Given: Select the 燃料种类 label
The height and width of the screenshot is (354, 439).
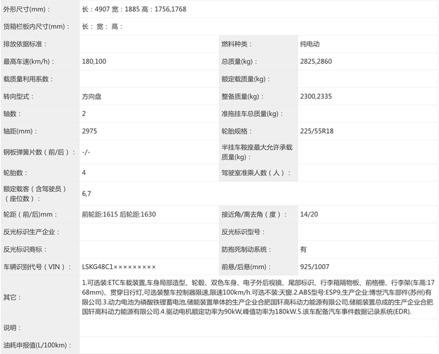Looking at the screenshot, I should tap(236, 44).
